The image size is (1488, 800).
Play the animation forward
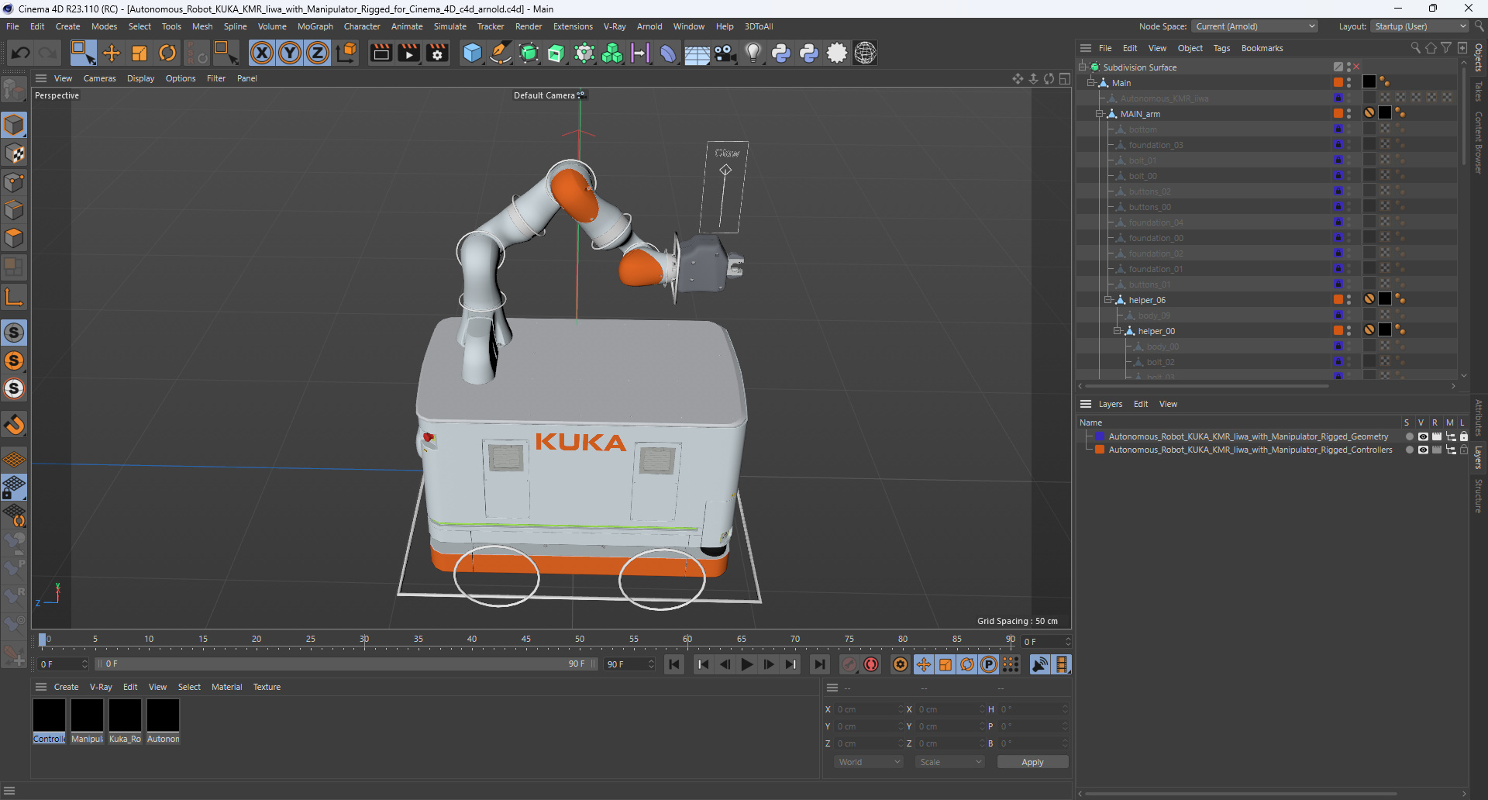(747, 664)
